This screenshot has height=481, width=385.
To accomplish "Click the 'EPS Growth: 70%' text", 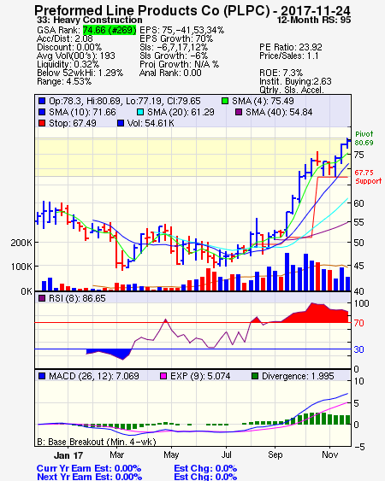I will click(x=176, y=38).
